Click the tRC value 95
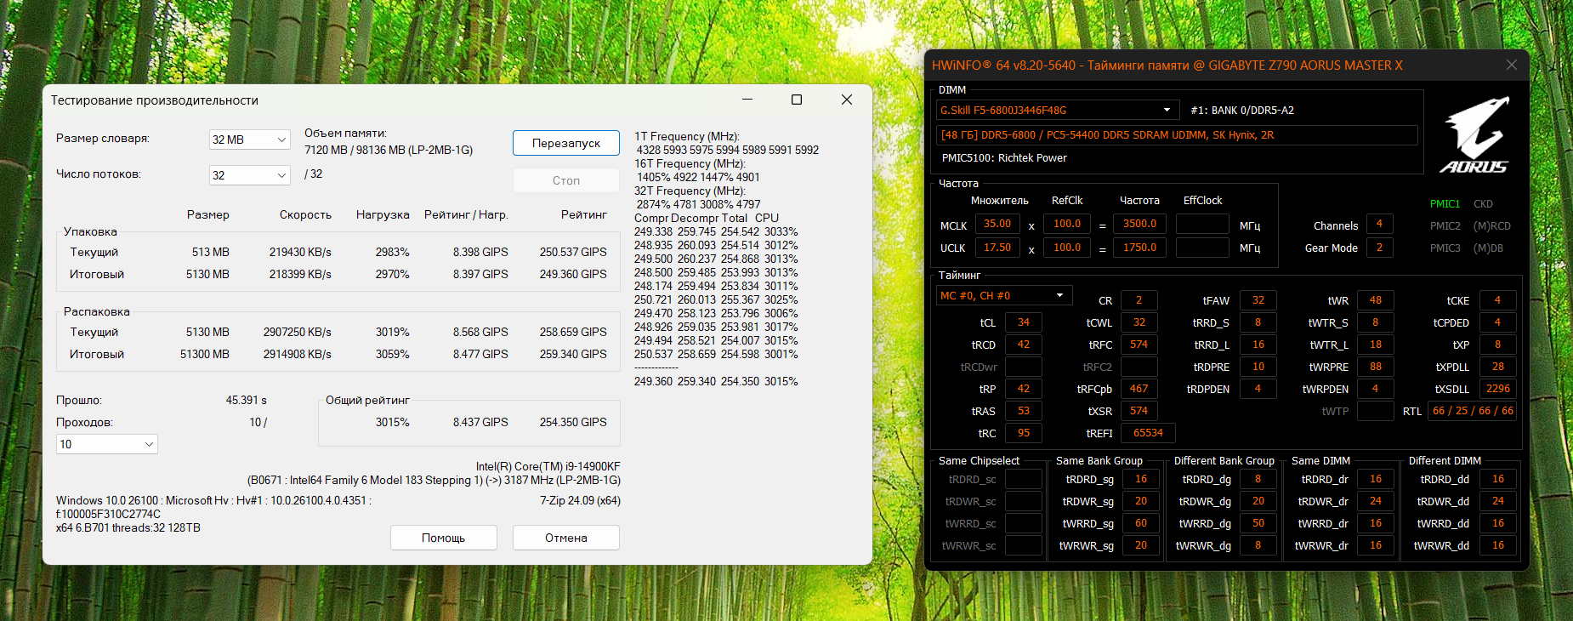1573x621 pixels. coord(1024,433)
